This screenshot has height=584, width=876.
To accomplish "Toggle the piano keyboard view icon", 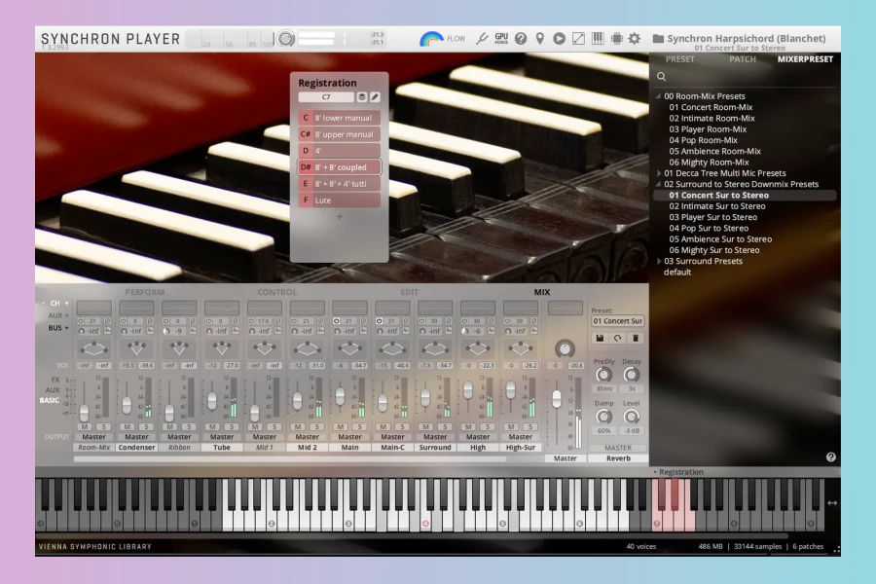I will coord(598,39).
